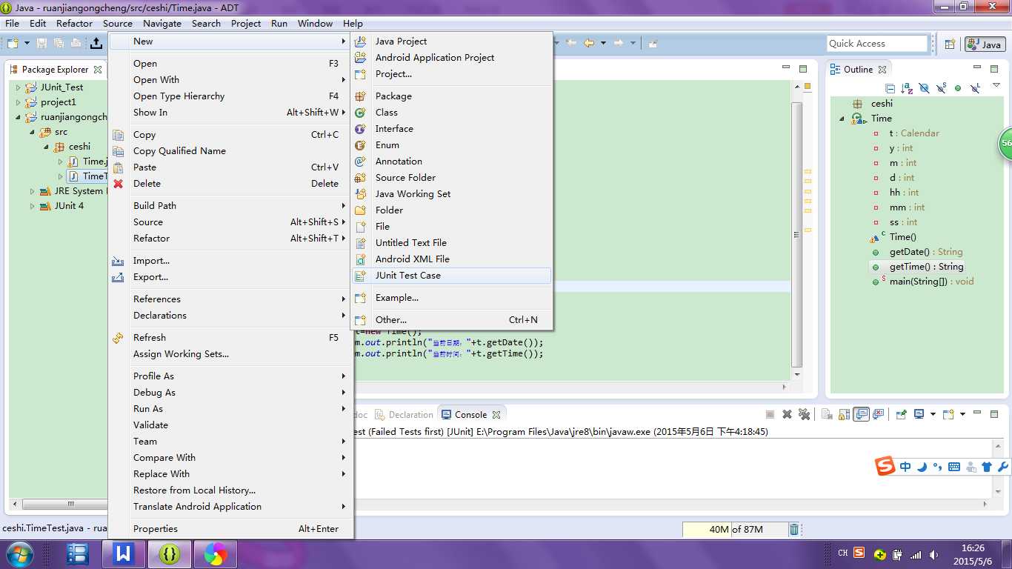Select Other... in the New submenu
The image size is (1012, 569).
[452, 320]
